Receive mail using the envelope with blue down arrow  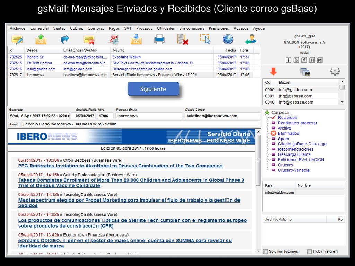pyautogui.click(x=136, y=39)
